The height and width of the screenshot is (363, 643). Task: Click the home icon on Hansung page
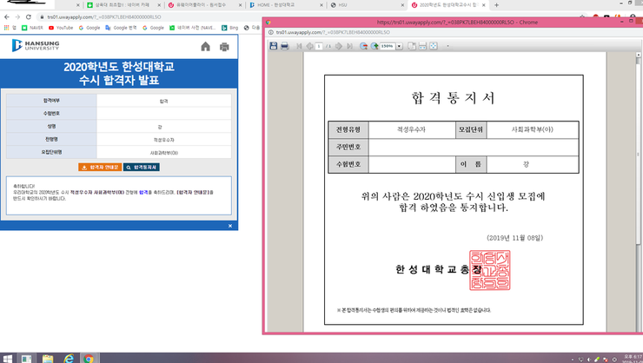pos(205,47)
